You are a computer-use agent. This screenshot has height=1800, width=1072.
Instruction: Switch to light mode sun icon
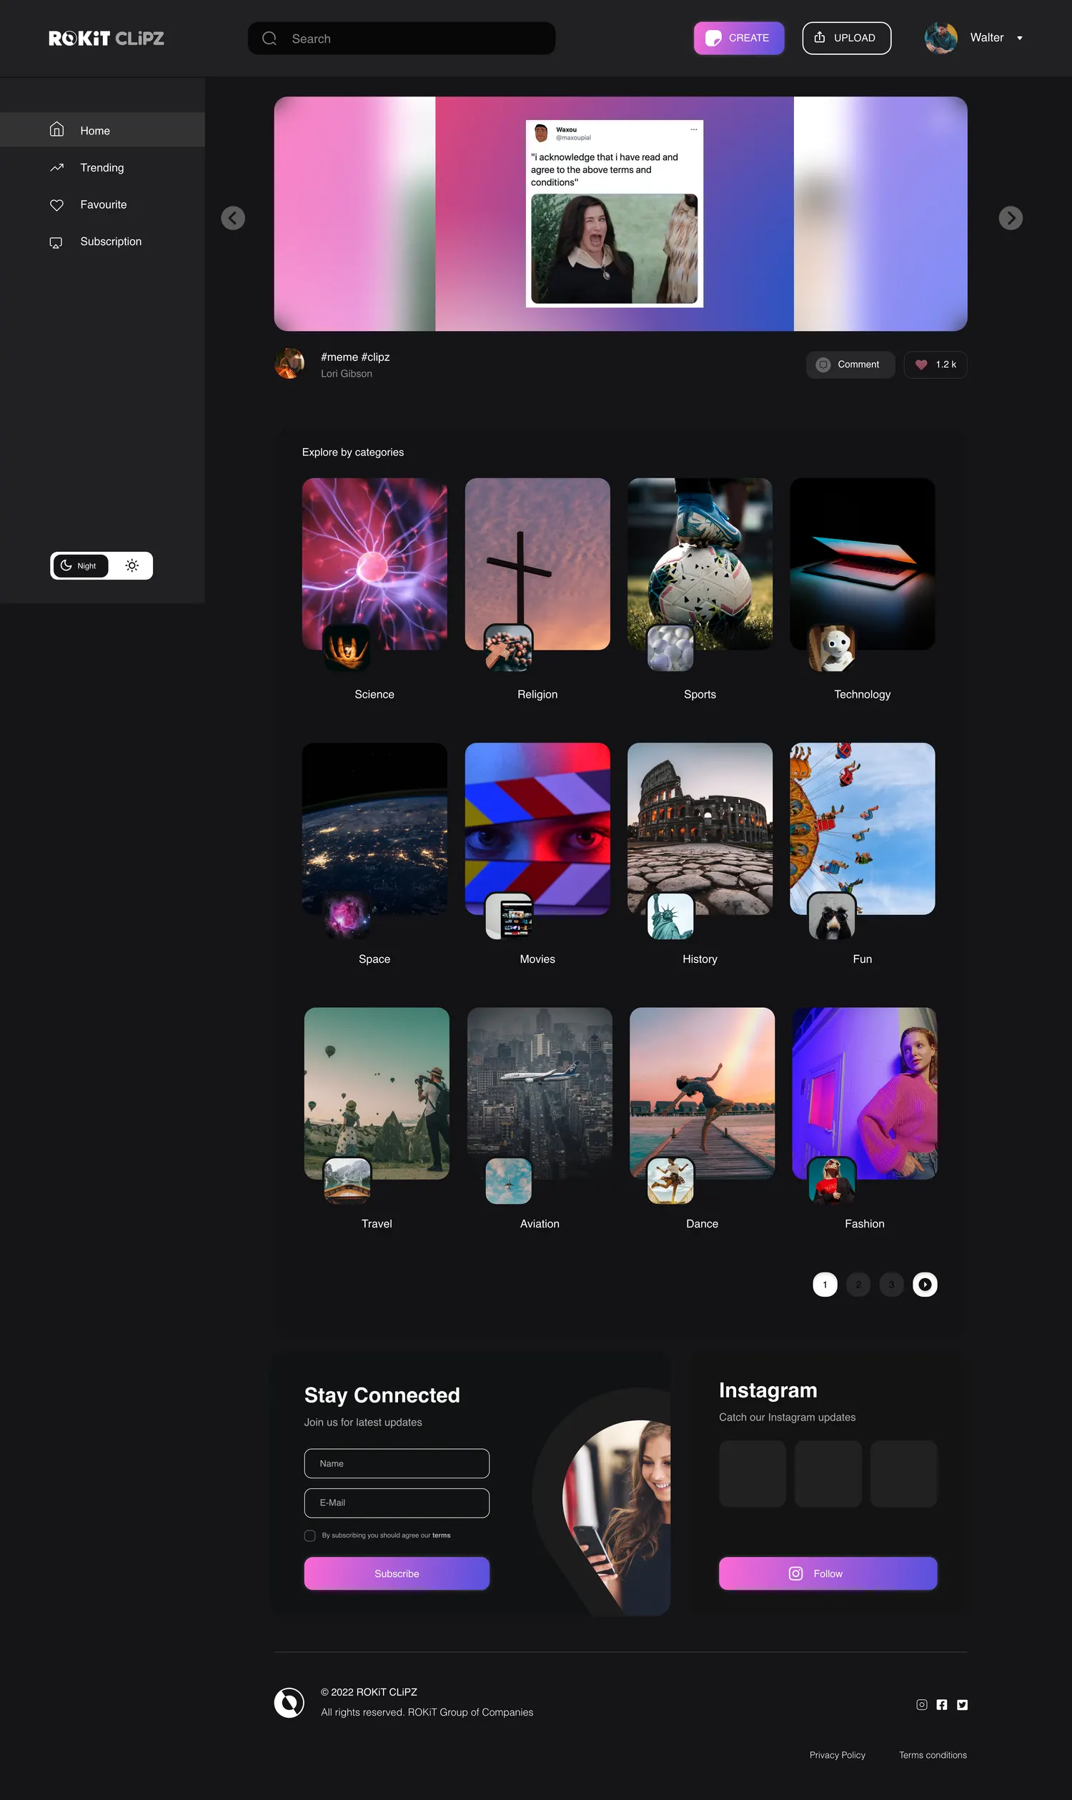[131, 565]
